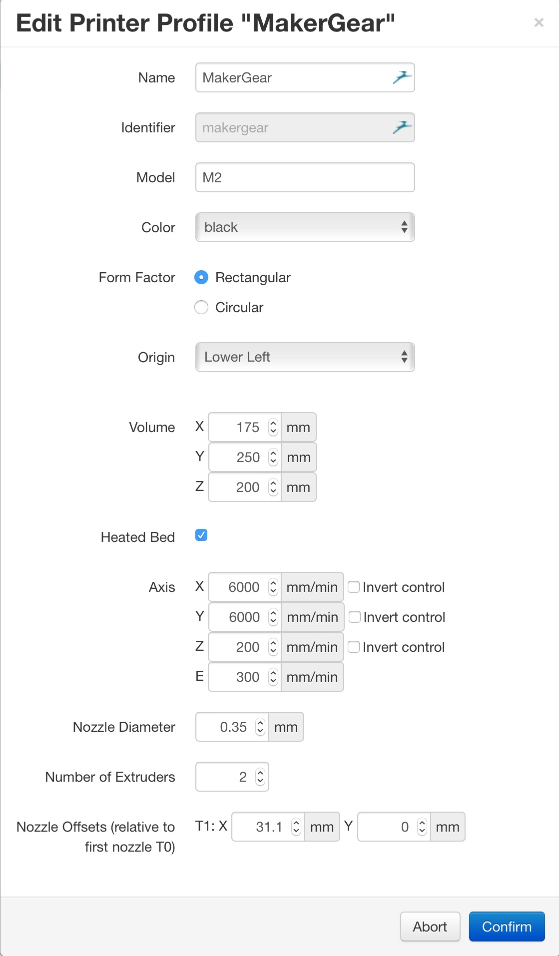The width and height of the screenshot is (559, 956).
Task: Click the Nozzle Diameter stepper arrows
Action: [260, 727]
